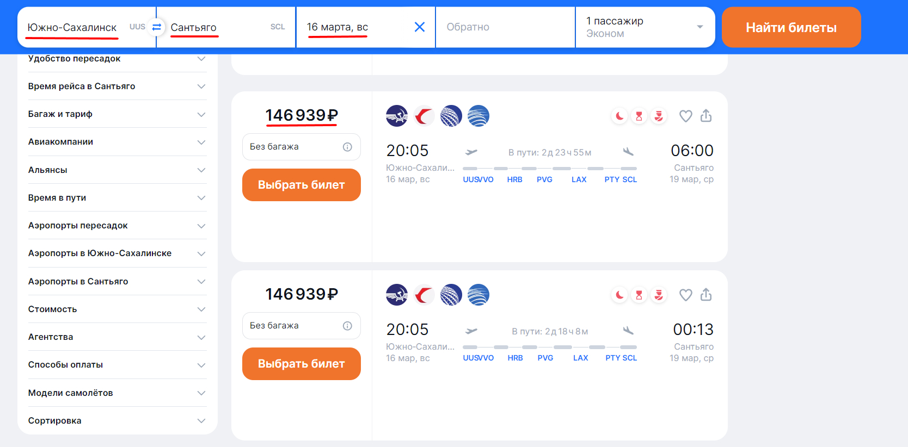This screenshot has width=908, height=447.
Task: Add first ticket to favorites heart
Action: [685, 116]
